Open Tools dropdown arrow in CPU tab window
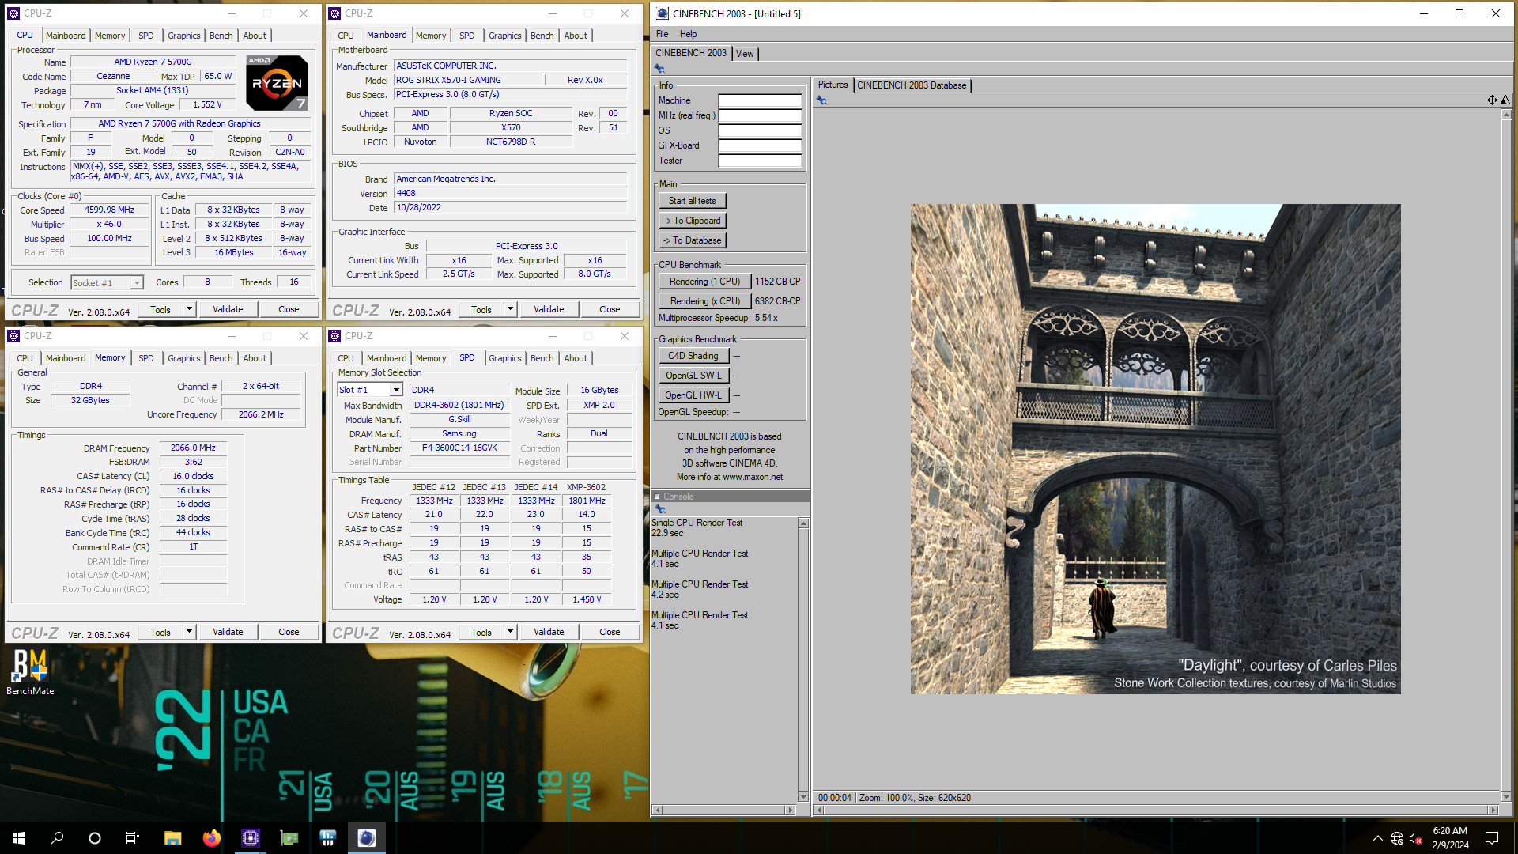 (189, 309)
